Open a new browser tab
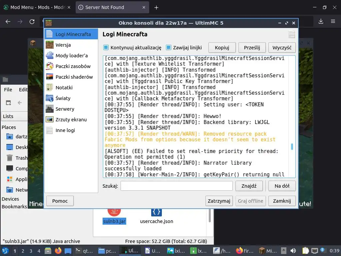 [x=157, y=8]
